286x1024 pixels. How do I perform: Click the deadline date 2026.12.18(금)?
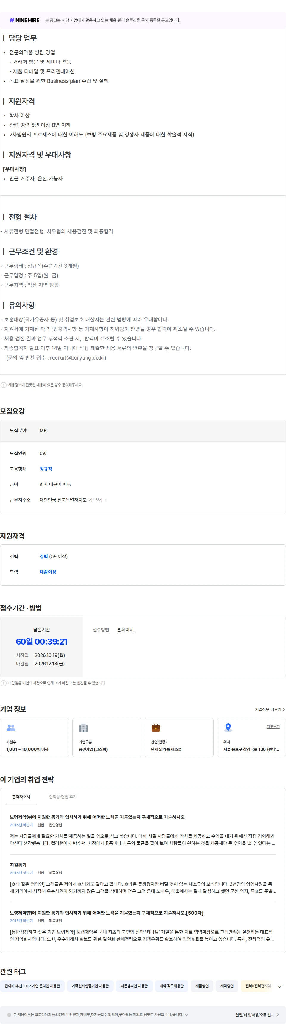[x=50, y=663]
